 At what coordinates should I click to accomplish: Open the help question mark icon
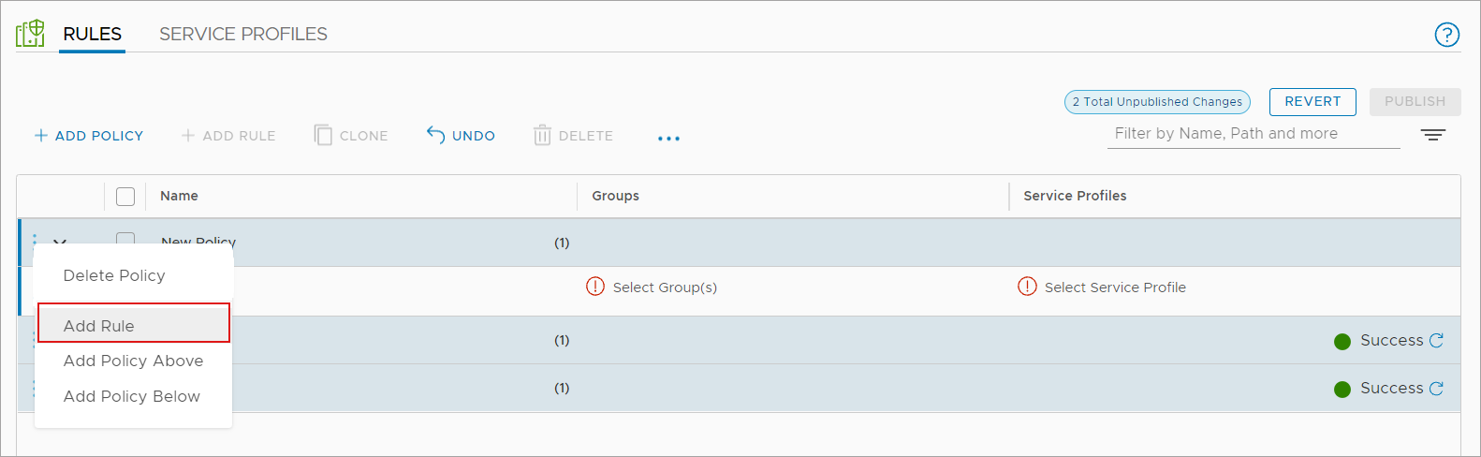click(1446, 35)
